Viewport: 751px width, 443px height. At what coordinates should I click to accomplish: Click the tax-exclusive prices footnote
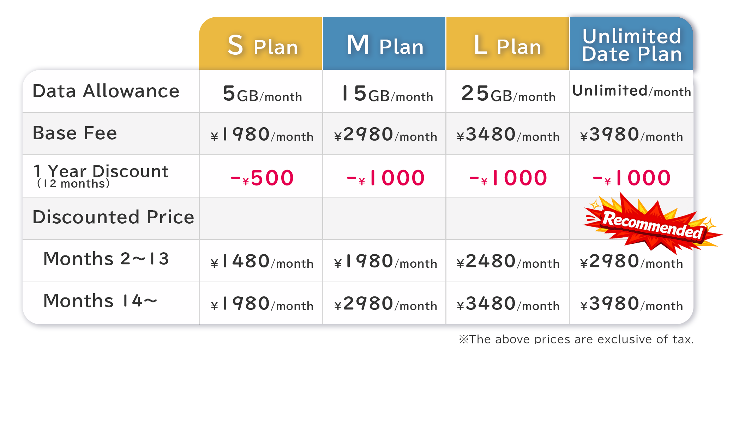(576, 339)
